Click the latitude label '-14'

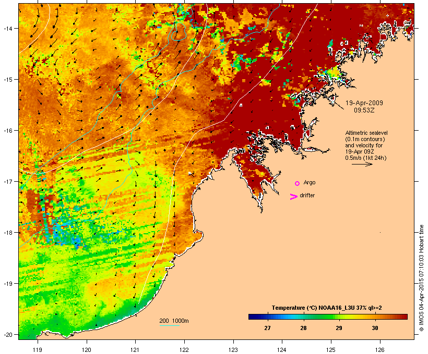(x=7, y=28)
